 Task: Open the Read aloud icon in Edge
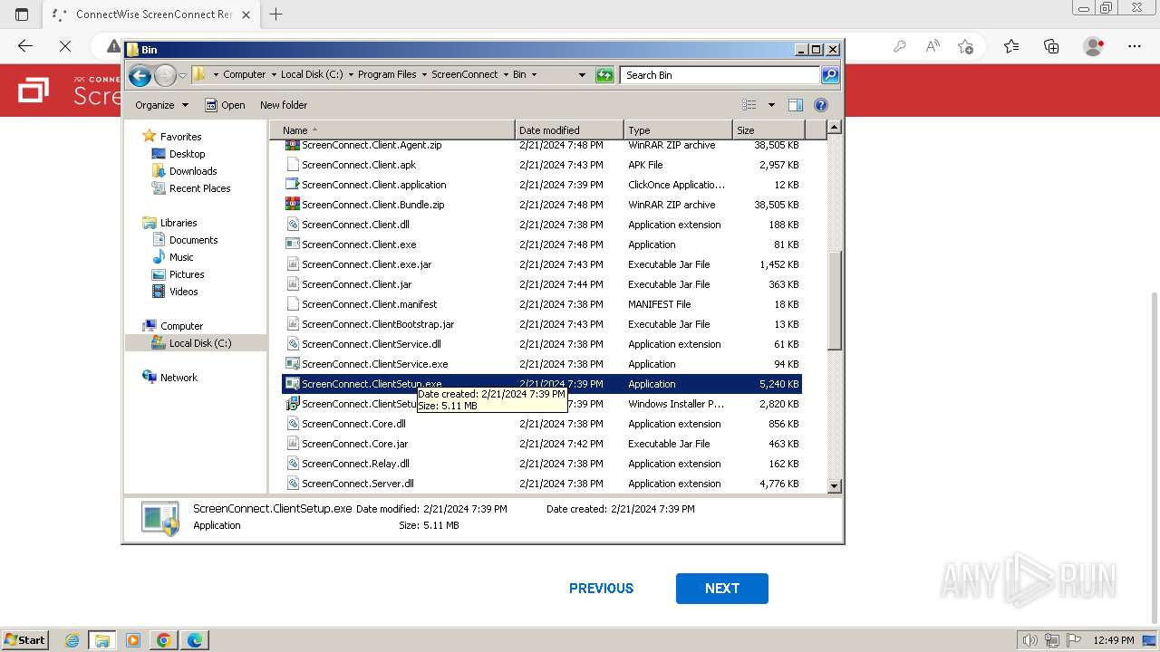point(933,46)
